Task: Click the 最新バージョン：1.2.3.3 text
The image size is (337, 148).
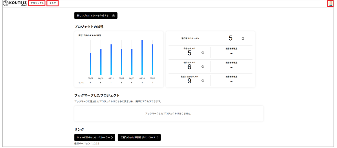Action: pos(87,143)
